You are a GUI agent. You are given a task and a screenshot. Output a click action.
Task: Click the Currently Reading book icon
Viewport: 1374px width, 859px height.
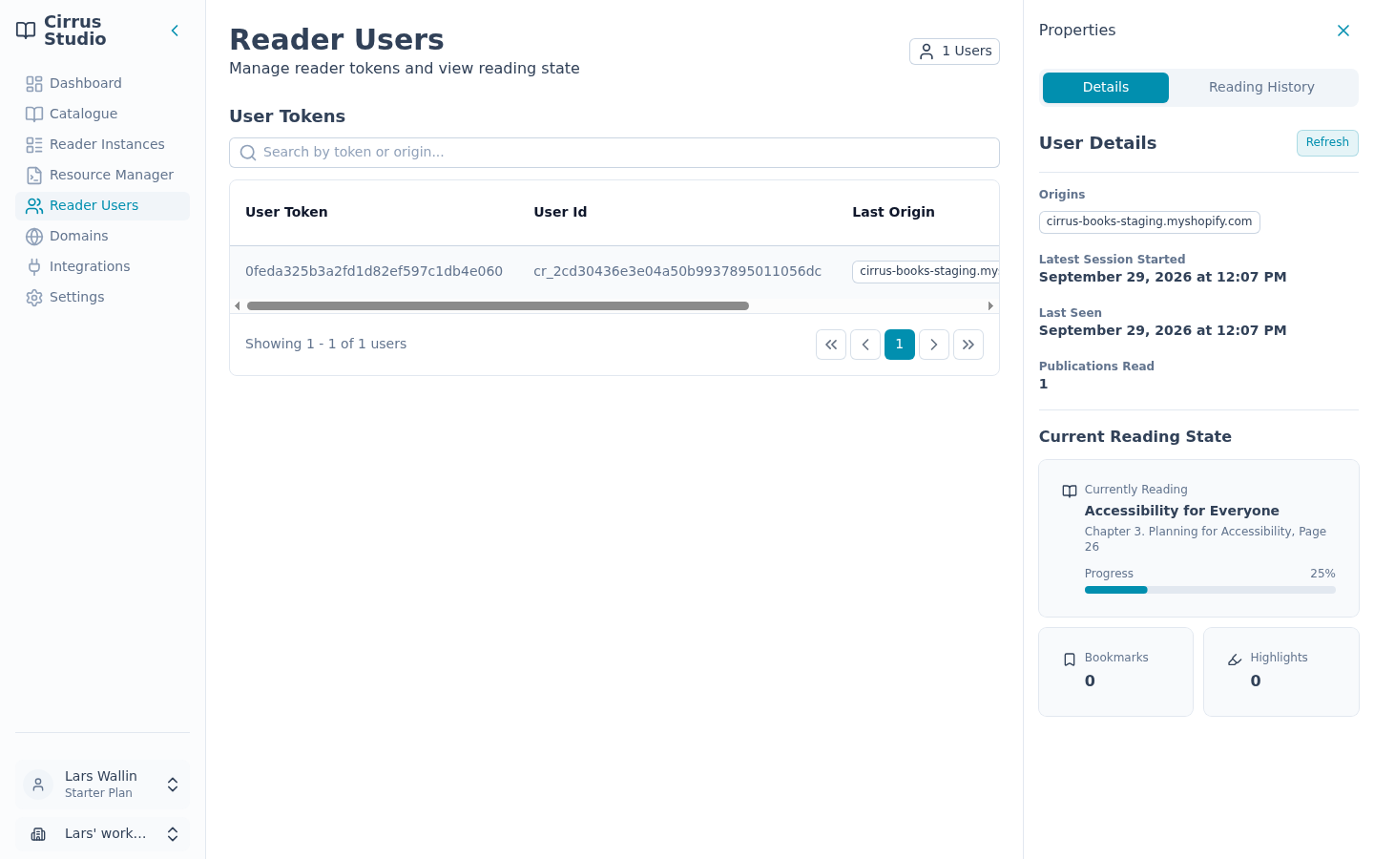[x=1070, y=491]
